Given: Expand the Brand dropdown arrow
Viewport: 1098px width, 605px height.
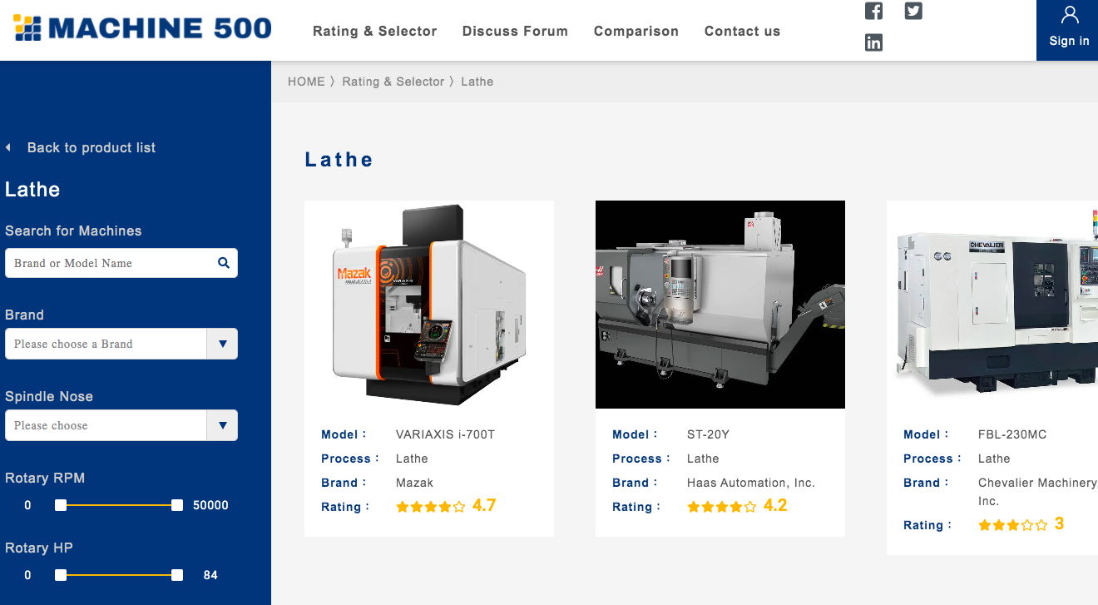Looking at the screenshot, I should (x=222, y=344).
